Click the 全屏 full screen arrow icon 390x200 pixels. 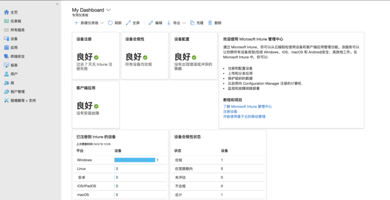[x=128, y=23]
